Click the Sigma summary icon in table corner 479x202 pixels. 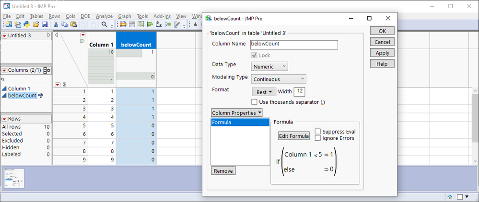click(x=64, y=85)
